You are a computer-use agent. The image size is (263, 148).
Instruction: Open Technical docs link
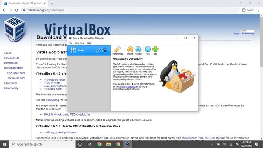click(16, 78)
